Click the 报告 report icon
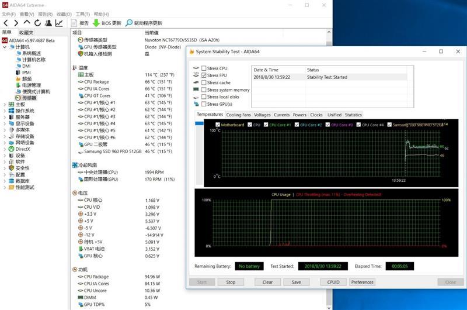The image size is (467, 310). click(79, 23)
